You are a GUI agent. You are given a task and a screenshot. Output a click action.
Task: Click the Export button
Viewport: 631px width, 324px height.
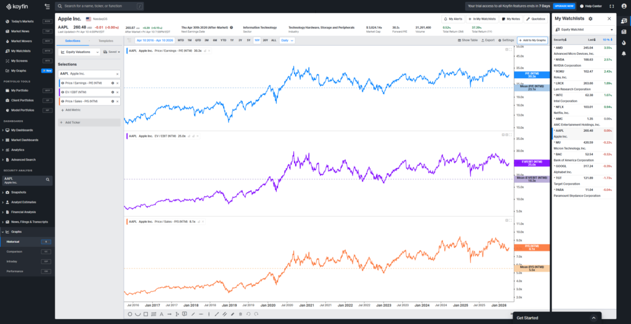[x=488, y=40]
